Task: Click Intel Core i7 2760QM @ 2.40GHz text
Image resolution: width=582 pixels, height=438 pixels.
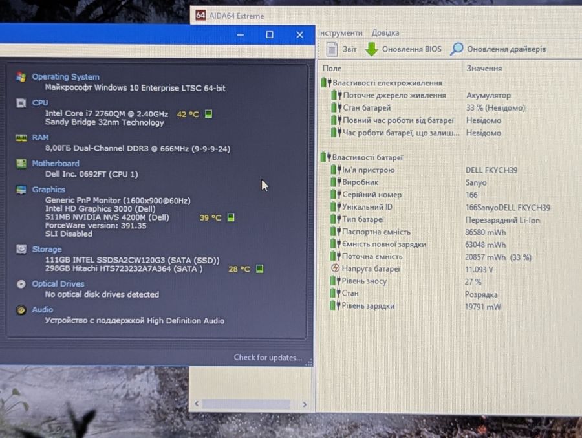Action: 107,114
